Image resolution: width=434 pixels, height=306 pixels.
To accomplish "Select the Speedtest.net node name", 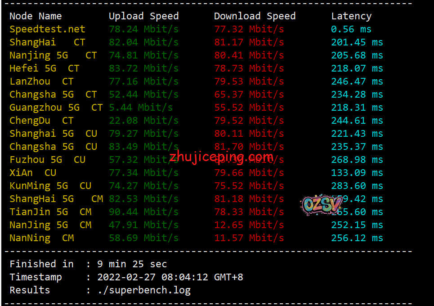I will tap(47, 29).
